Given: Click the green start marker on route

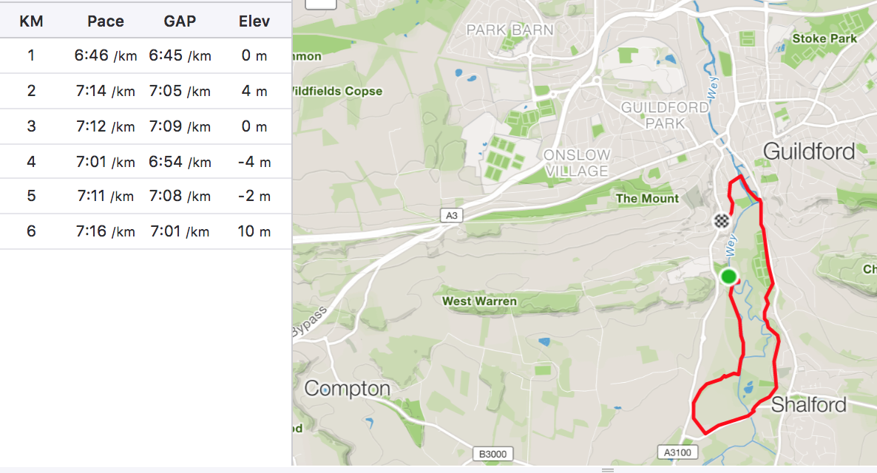Looking at the screenshot, I should click(x=728, y=276).
